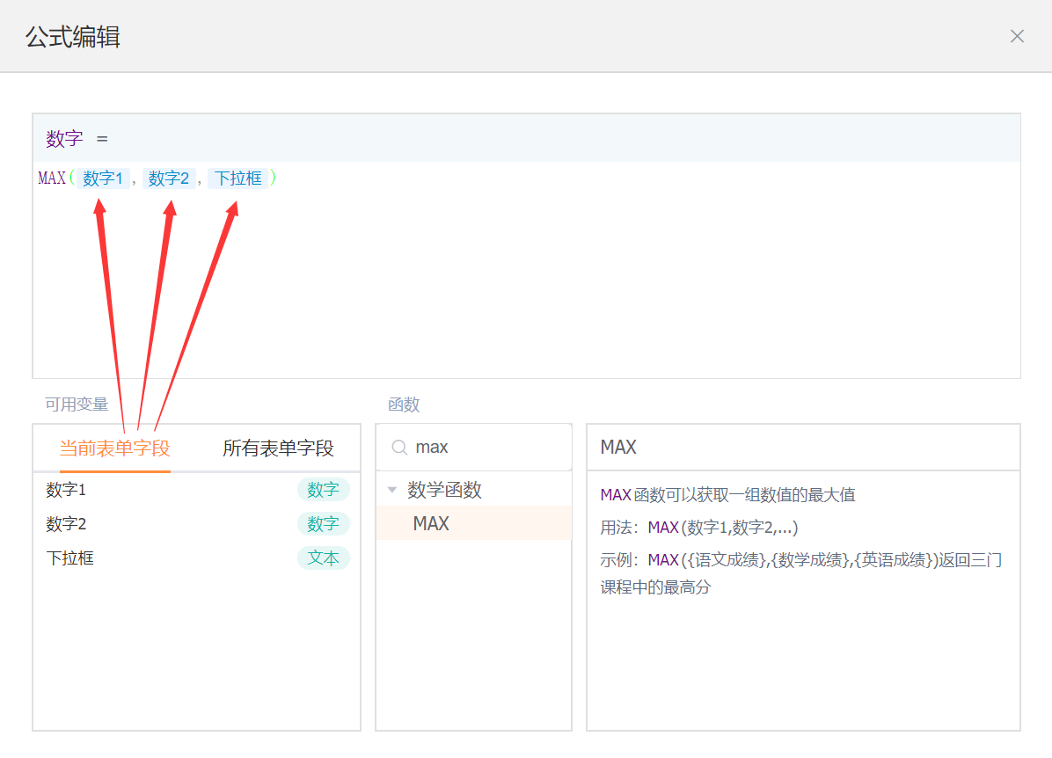
Task: Click the 函数 section label
Action: pyautogui.click(x=404, y=405)
